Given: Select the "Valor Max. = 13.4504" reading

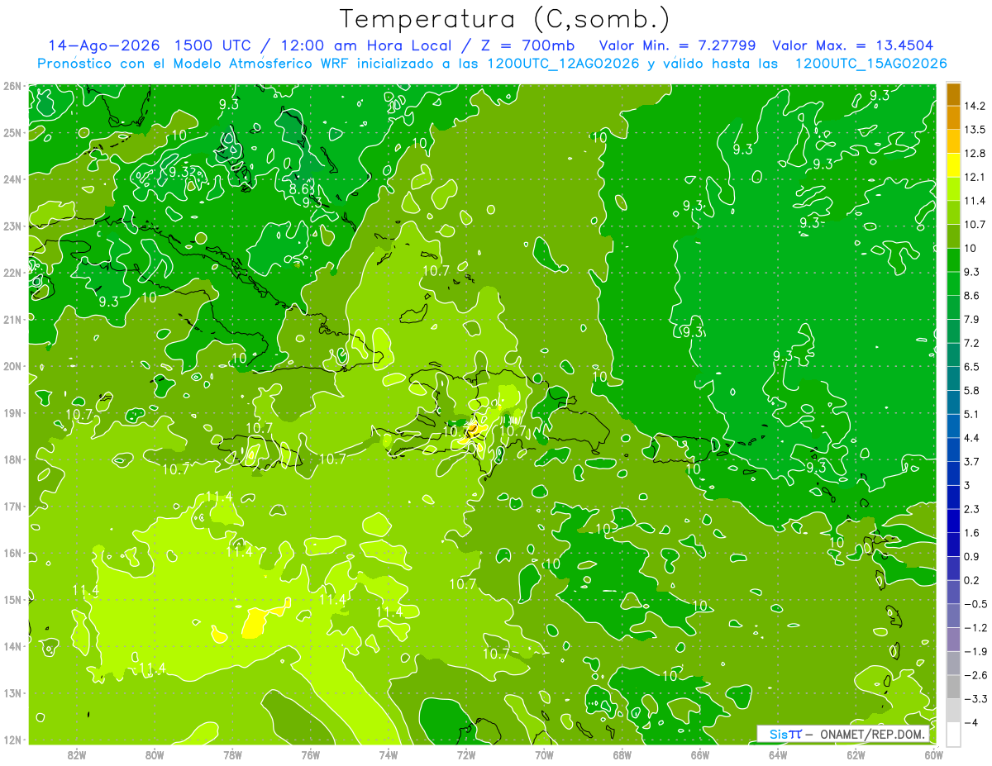Looking at the screenshot, I should (x=853, y=45).
